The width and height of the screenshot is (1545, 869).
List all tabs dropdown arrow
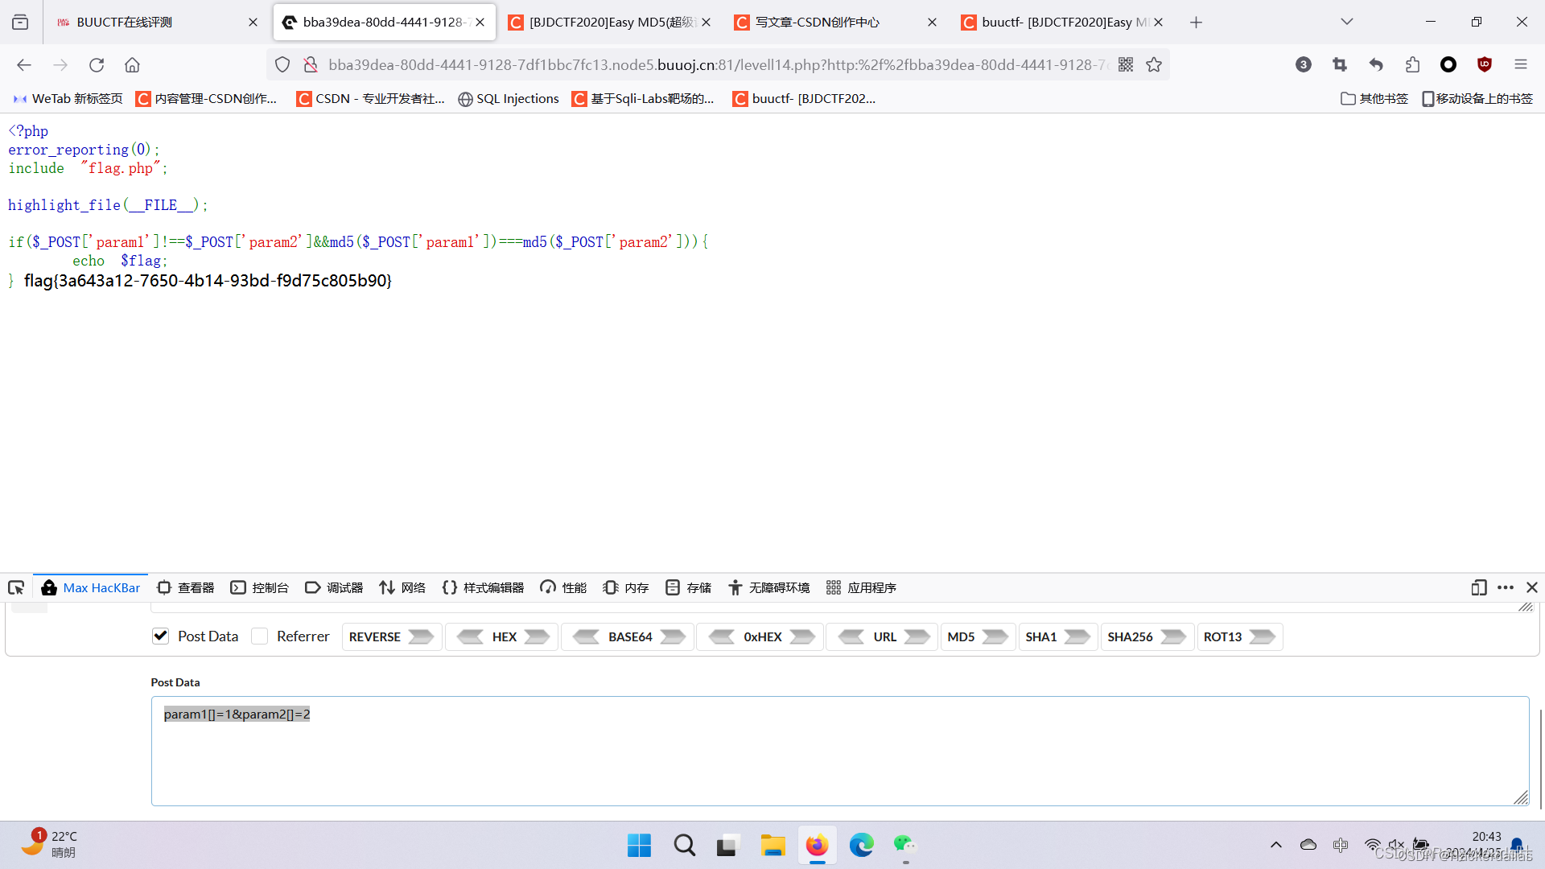point(1347,22)
